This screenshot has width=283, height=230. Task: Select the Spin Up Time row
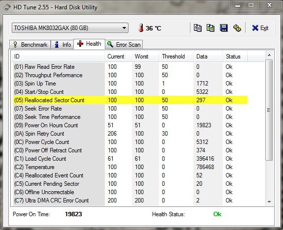coord(130,84)
